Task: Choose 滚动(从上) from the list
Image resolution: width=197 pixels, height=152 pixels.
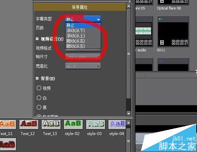Action: point(83,36)
